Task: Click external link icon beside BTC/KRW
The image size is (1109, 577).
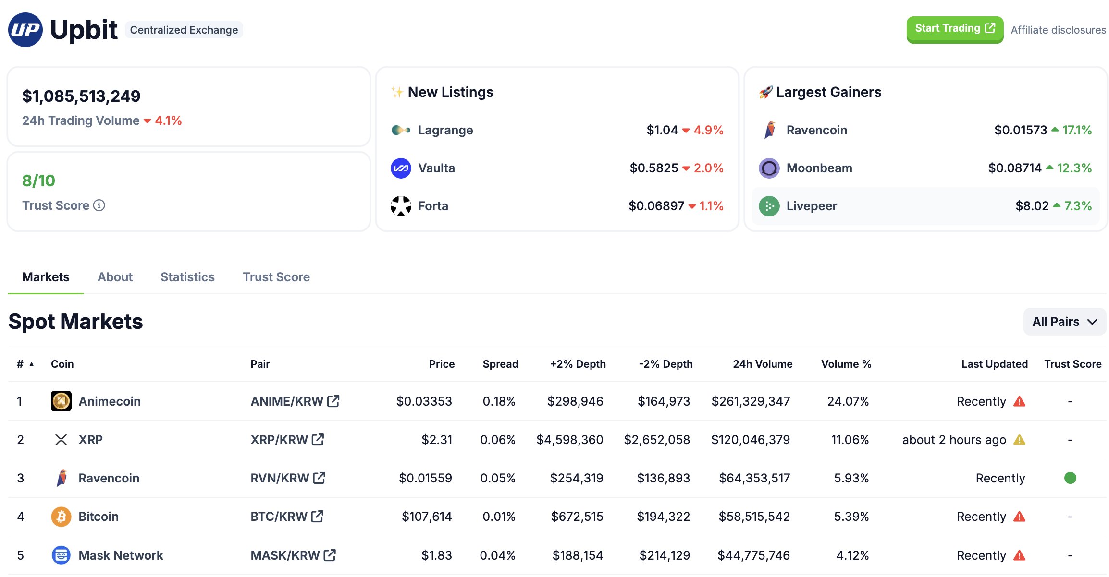Action: point(317,516)
